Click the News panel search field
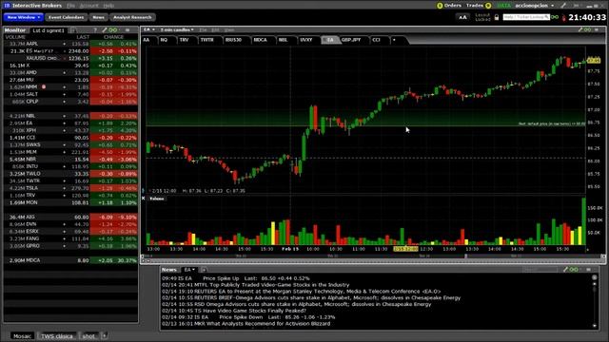Viewport: 609px width, 342px height. [540, 270]
